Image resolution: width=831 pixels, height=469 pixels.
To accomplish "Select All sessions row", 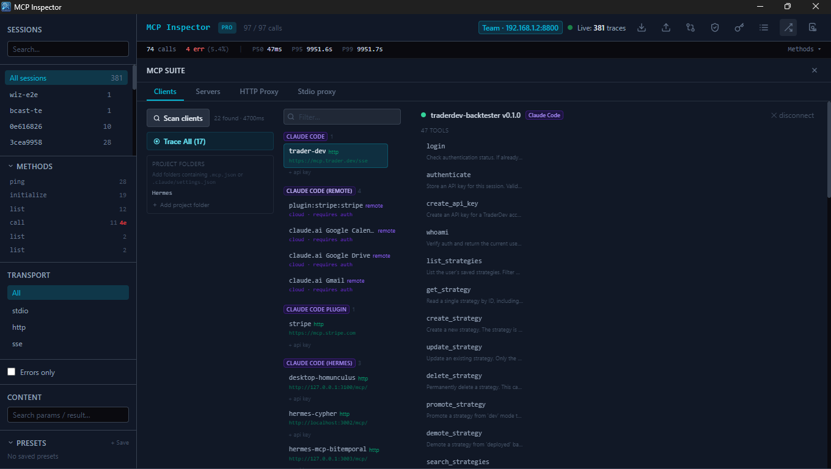I will (67, 78).
